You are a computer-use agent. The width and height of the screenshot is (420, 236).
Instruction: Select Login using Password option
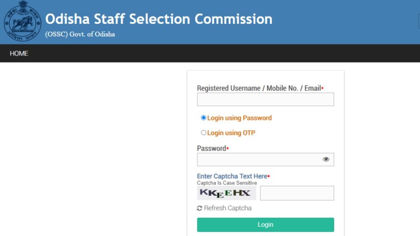coord(203,118)
